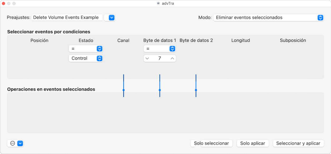Image resolution: width=331 pixels, height=154 pixels.
Task: Open the Byte de datos 1 condition menu
Action: pos(159,49)
